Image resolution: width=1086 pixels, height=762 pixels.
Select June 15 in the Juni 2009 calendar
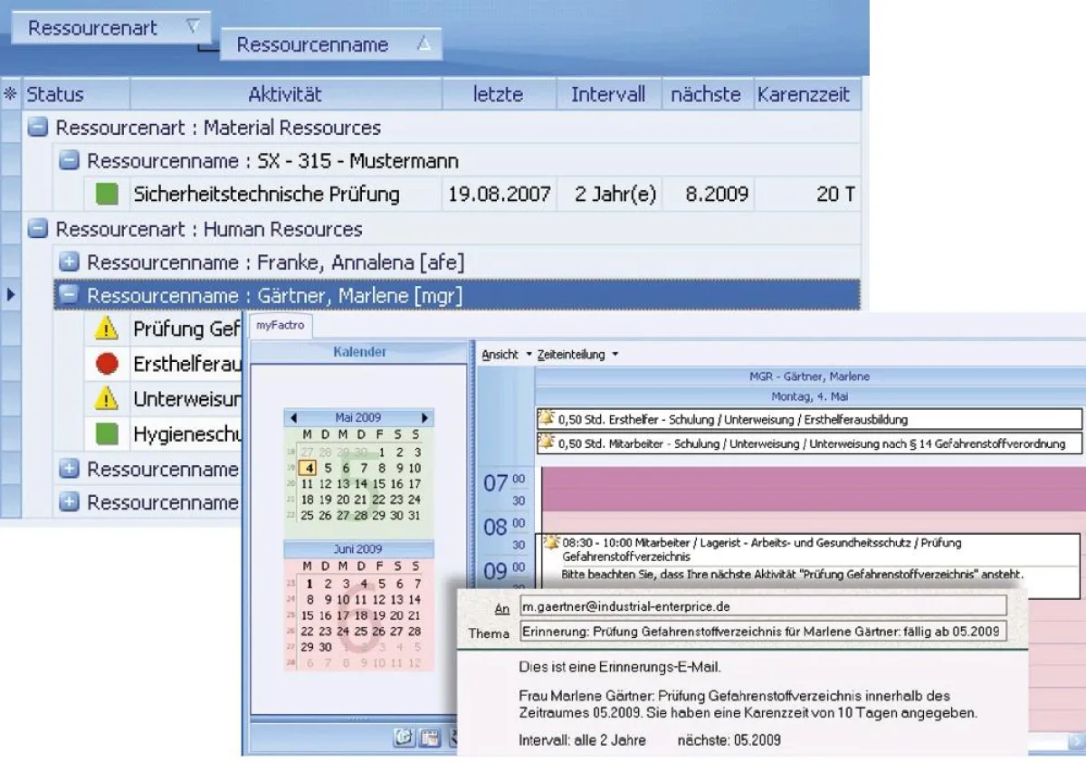(308, 615)
